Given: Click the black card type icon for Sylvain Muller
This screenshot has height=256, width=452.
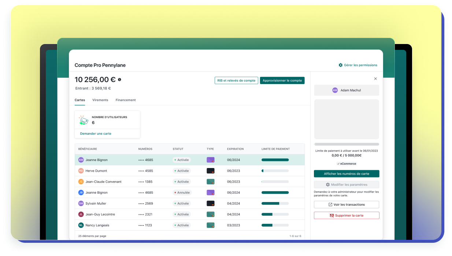Looking at the screenshot, I should [x=210, y=204].
